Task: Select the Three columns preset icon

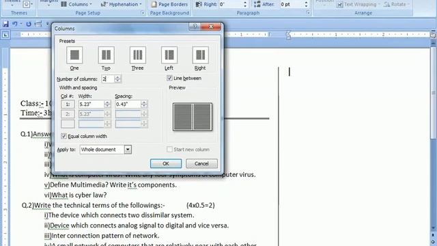Action: pyautogui.click(x=138, y=55)
